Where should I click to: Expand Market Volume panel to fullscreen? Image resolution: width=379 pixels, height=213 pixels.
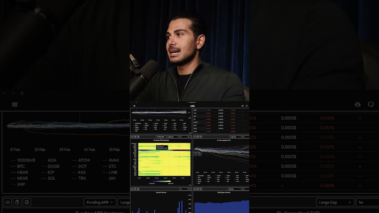(x=190, y=189)
